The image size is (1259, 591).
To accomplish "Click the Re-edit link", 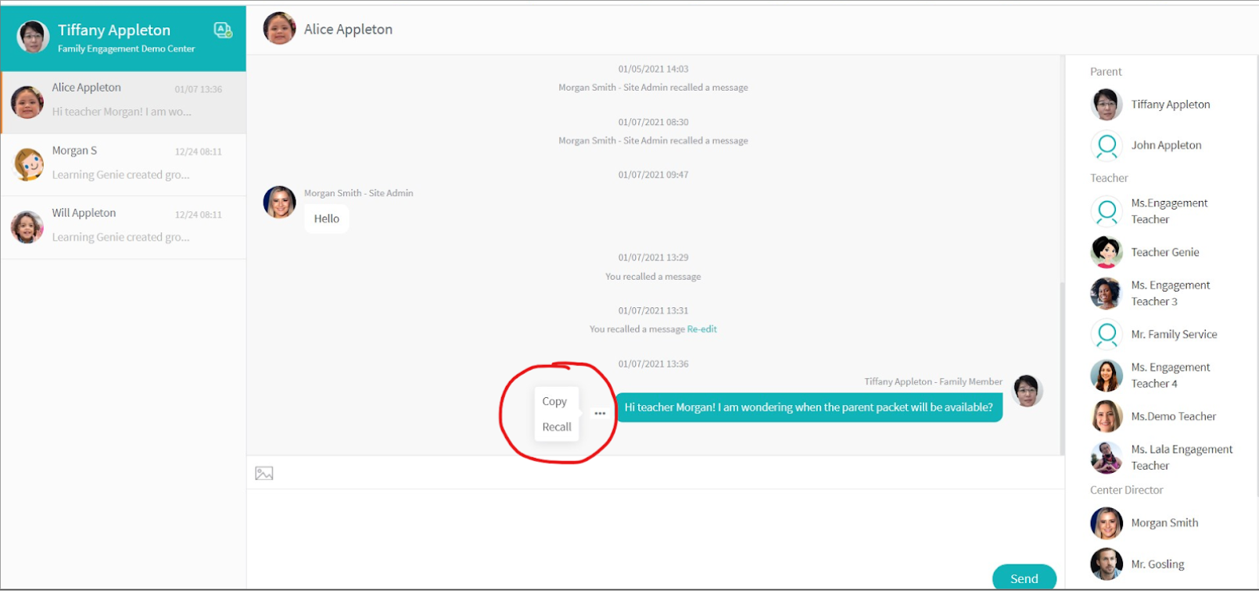I will (701, 329).
